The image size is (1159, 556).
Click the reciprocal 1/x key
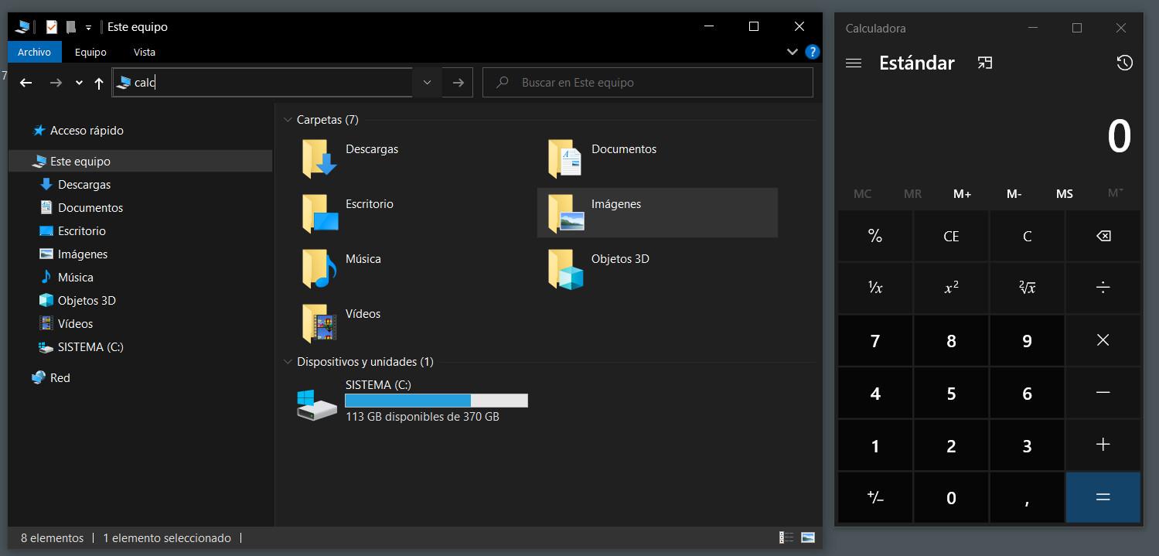pos(875,288)
